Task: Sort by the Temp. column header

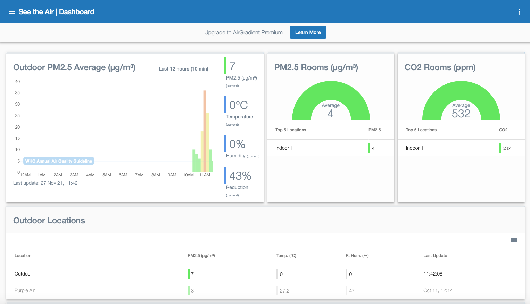Action: [x=286, y=256]
